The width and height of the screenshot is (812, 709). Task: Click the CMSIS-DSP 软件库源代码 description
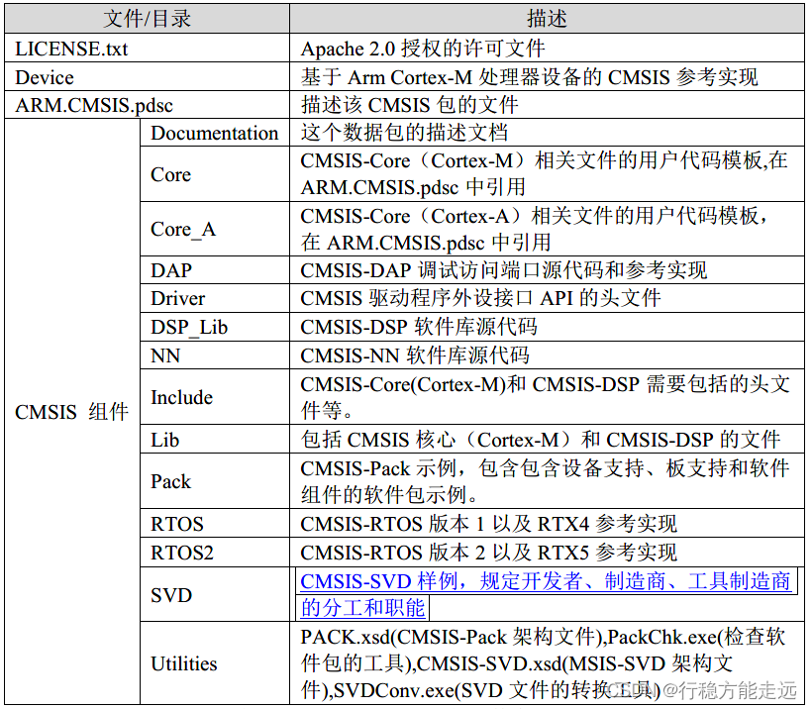click(419, 327)
